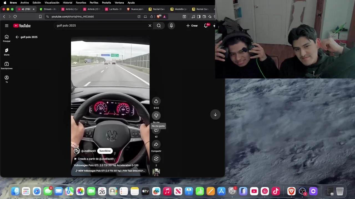Open the @JoeBlack9 channel avatar
The image size is (355, 199).
(77, 151)
